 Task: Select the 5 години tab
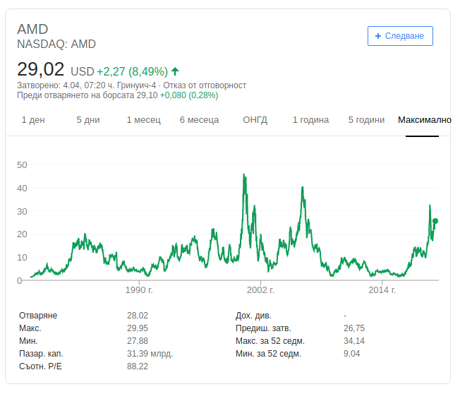coord(366,120)
